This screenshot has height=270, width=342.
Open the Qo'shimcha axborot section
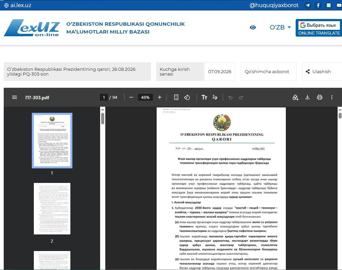click(x=269, y=72)
